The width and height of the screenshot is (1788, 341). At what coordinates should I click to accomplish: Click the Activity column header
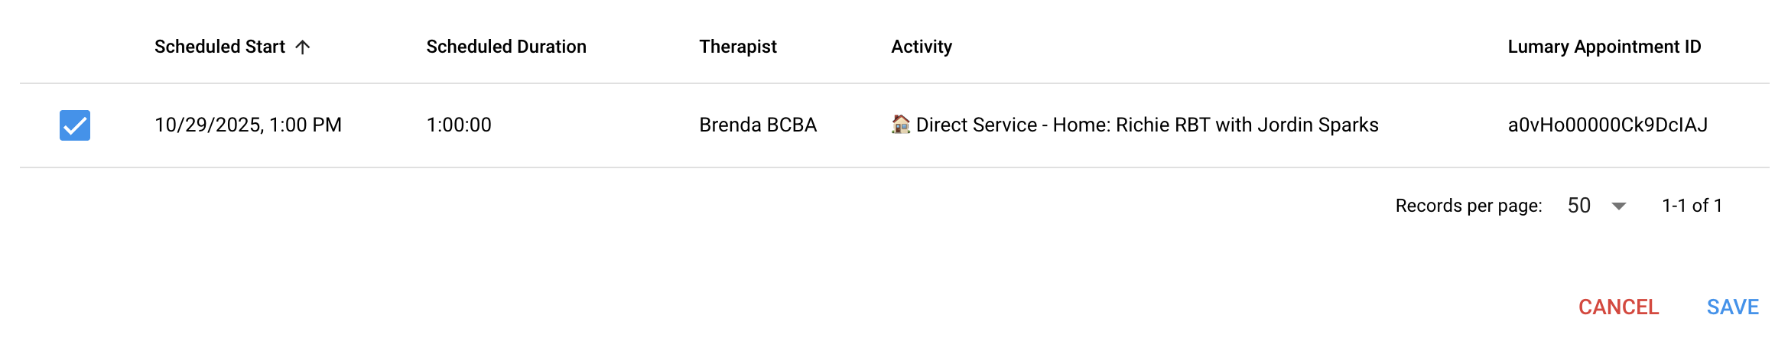click(921, 47)
